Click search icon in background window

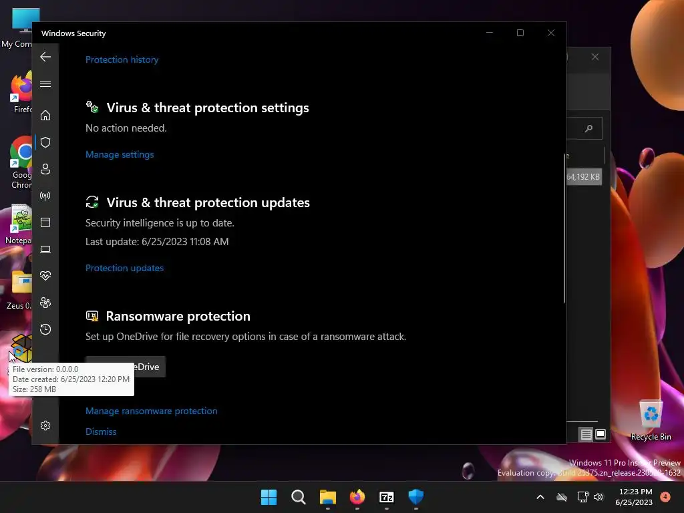click(x=589, y=128)
